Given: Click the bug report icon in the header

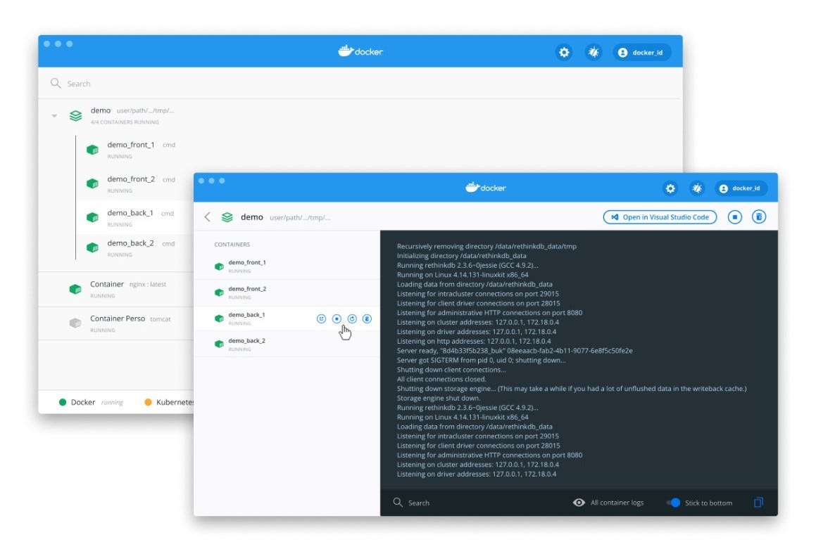Looking at the screenshot, I should point(696,188).
